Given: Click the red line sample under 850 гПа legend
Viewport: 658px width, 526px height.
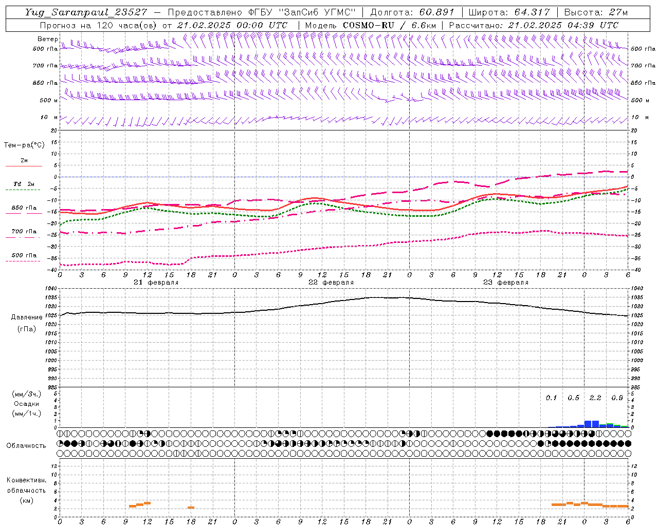Looking at the screenshot, I should (x=24, y=213).
